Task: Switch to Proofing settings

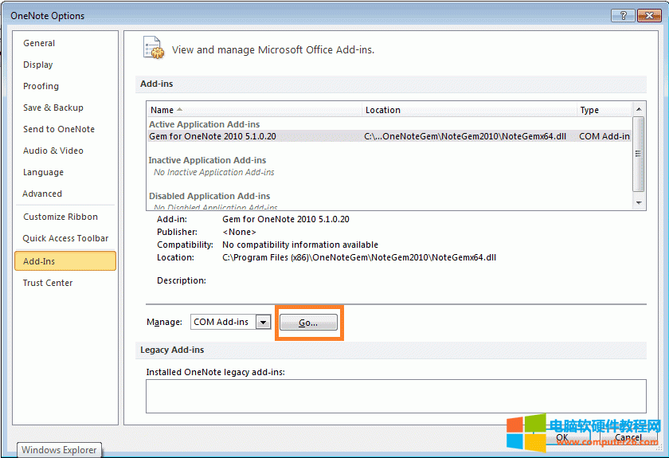Action: (41, 86)
